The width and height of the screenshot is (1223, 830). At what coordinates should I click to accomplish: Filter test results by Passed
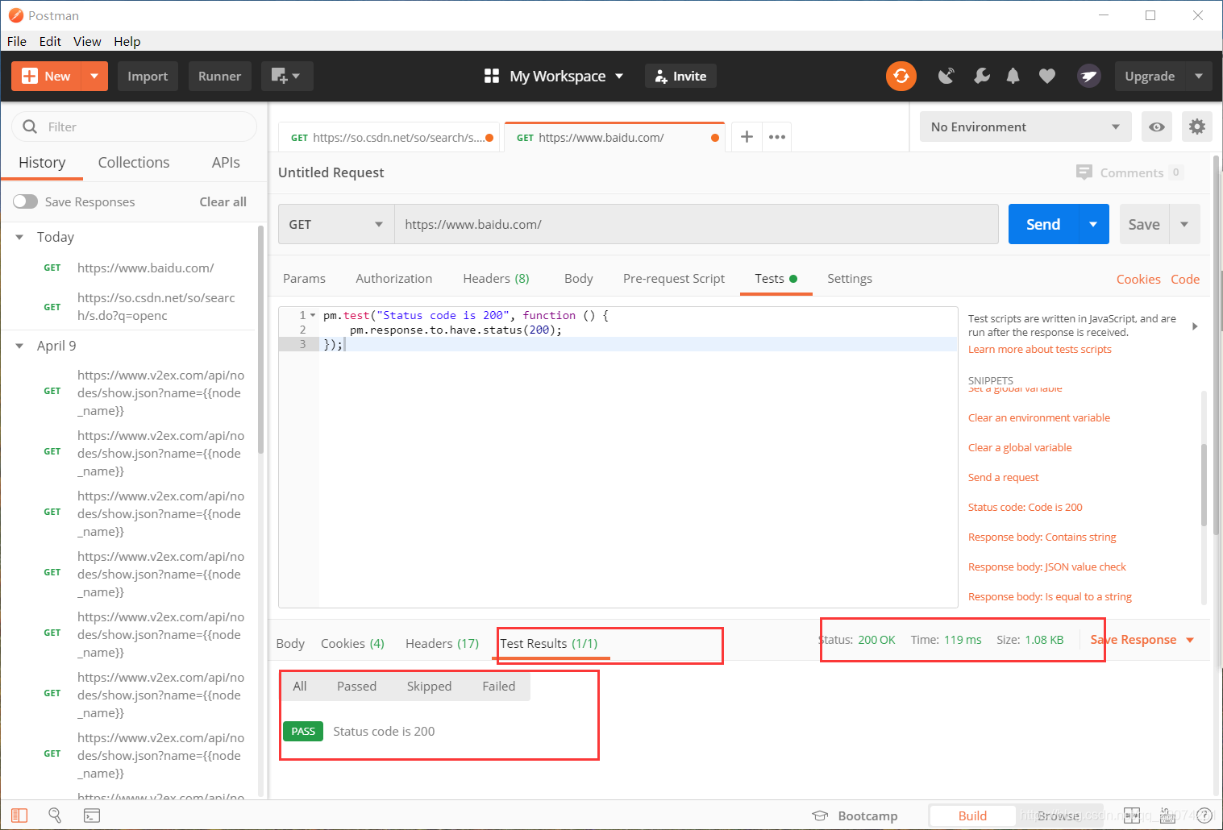click(356, 686)
